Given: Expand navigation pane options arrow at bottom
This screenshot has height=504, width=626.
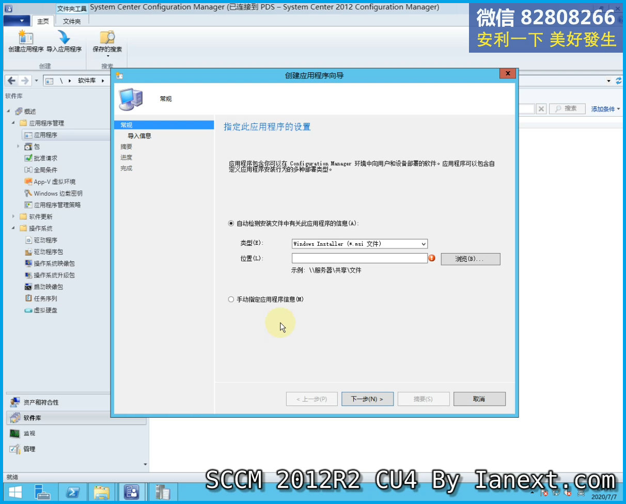Looking at the screenshot, I should [x=145, y=464].
